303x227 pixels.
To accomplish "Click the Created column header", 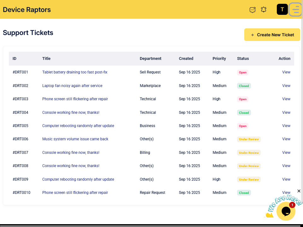I will coord(186,59).
